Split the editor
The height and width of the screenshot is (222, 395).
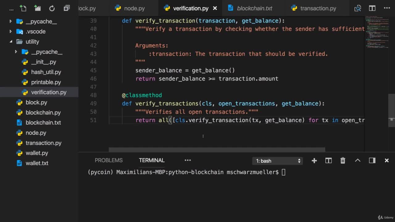pos(372,8)
